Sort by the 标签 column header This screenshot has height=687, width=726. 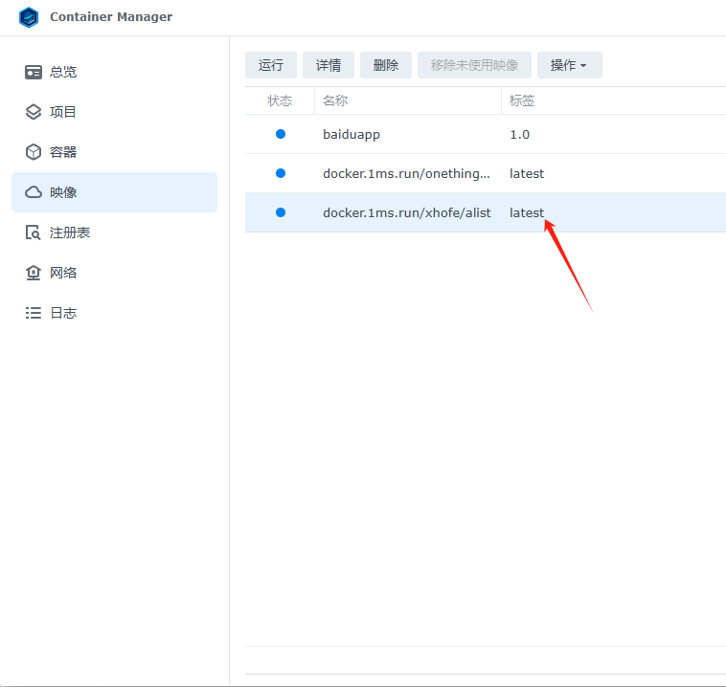click(x=522, y=100)
